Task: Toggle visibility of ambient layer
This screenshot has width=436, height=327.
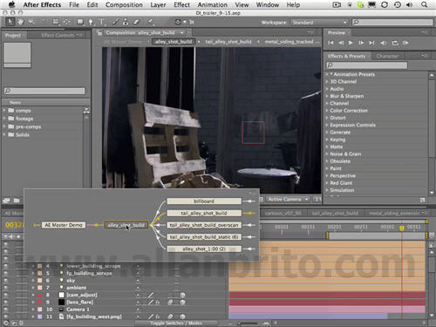Action: 5,288
